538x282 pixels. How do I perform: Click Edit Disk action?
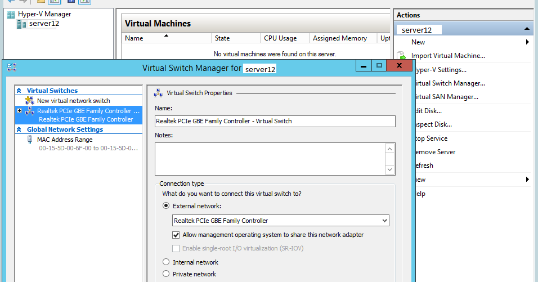[x=428, y=111]
